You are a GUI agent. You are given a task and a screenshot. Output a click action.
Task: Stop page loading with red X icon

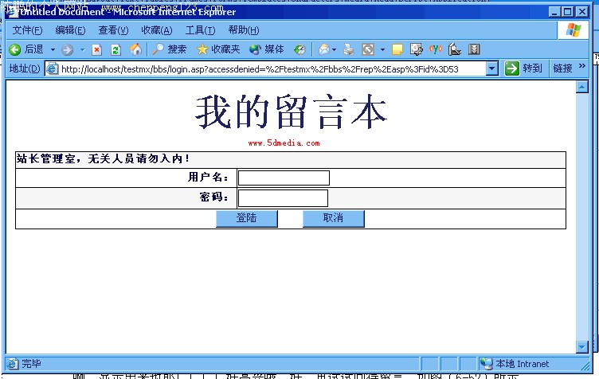coord(97,49)
